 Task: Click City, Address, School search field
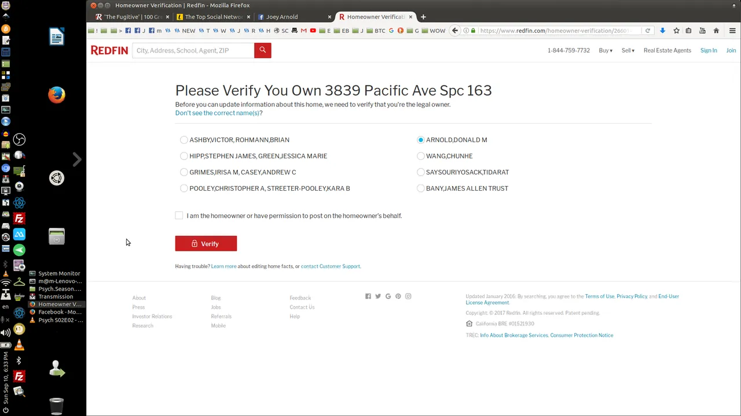click(193, 50)
